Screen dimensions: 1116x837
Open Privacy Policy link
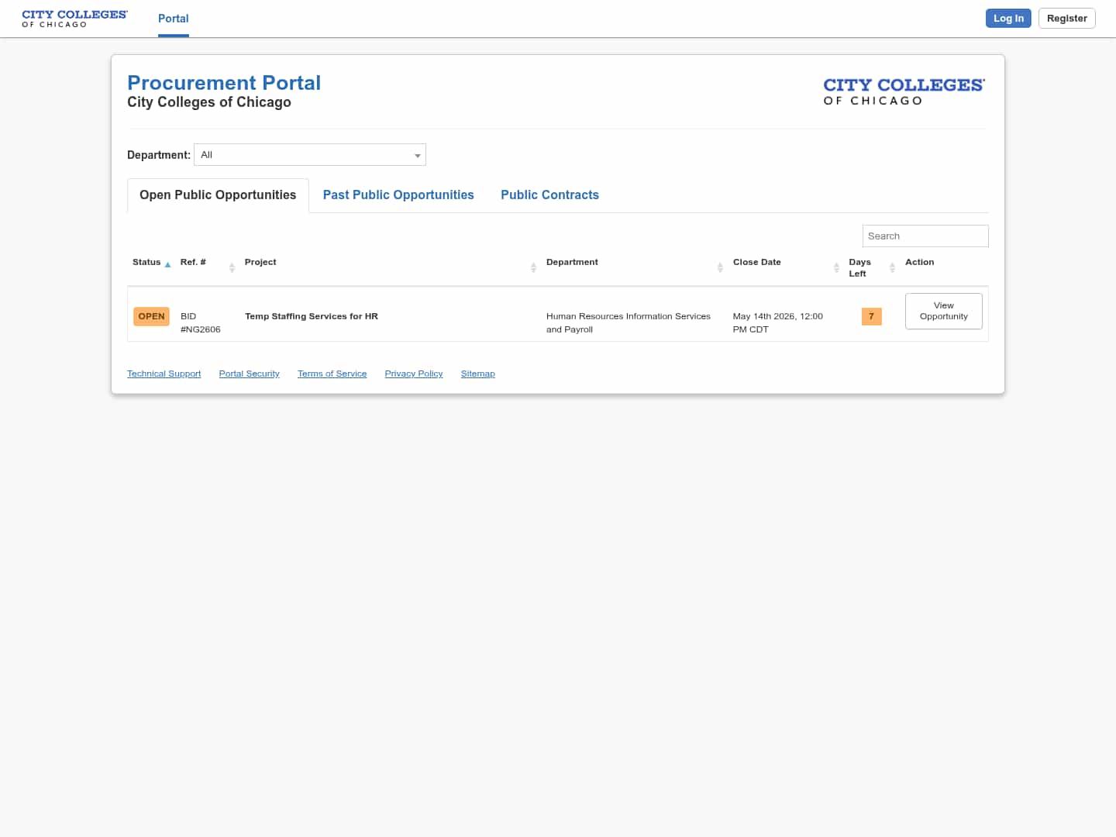[x=414, y=374]
